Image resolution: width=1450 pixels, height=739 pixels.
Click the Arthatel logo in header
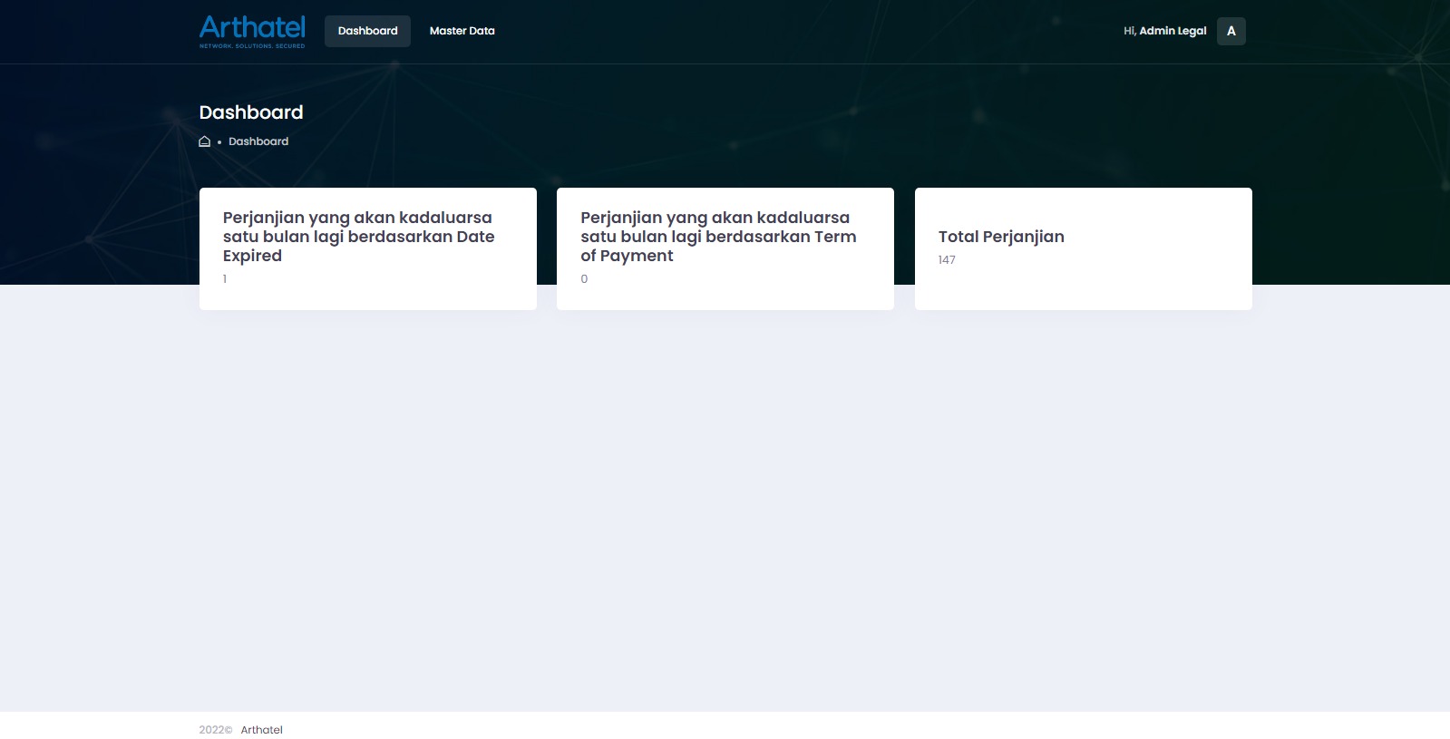(x=252, y=27)
